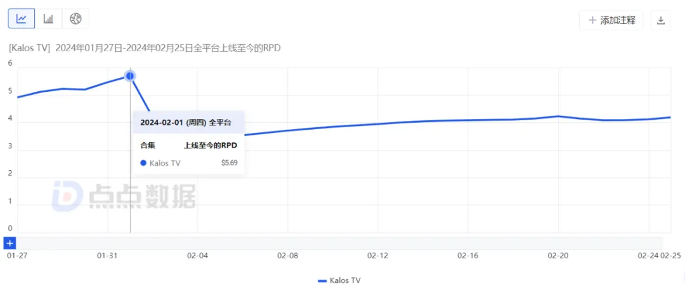Click the 点点数据 watermark logo
Screen dimensions: 685x300
tap(124, 197)
